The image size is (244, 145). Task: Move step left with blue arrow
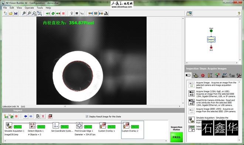26,116
